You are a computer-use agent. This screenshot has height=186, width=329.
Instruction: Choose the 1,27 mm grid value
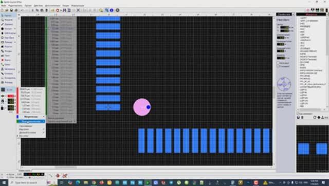click(31, 105)
